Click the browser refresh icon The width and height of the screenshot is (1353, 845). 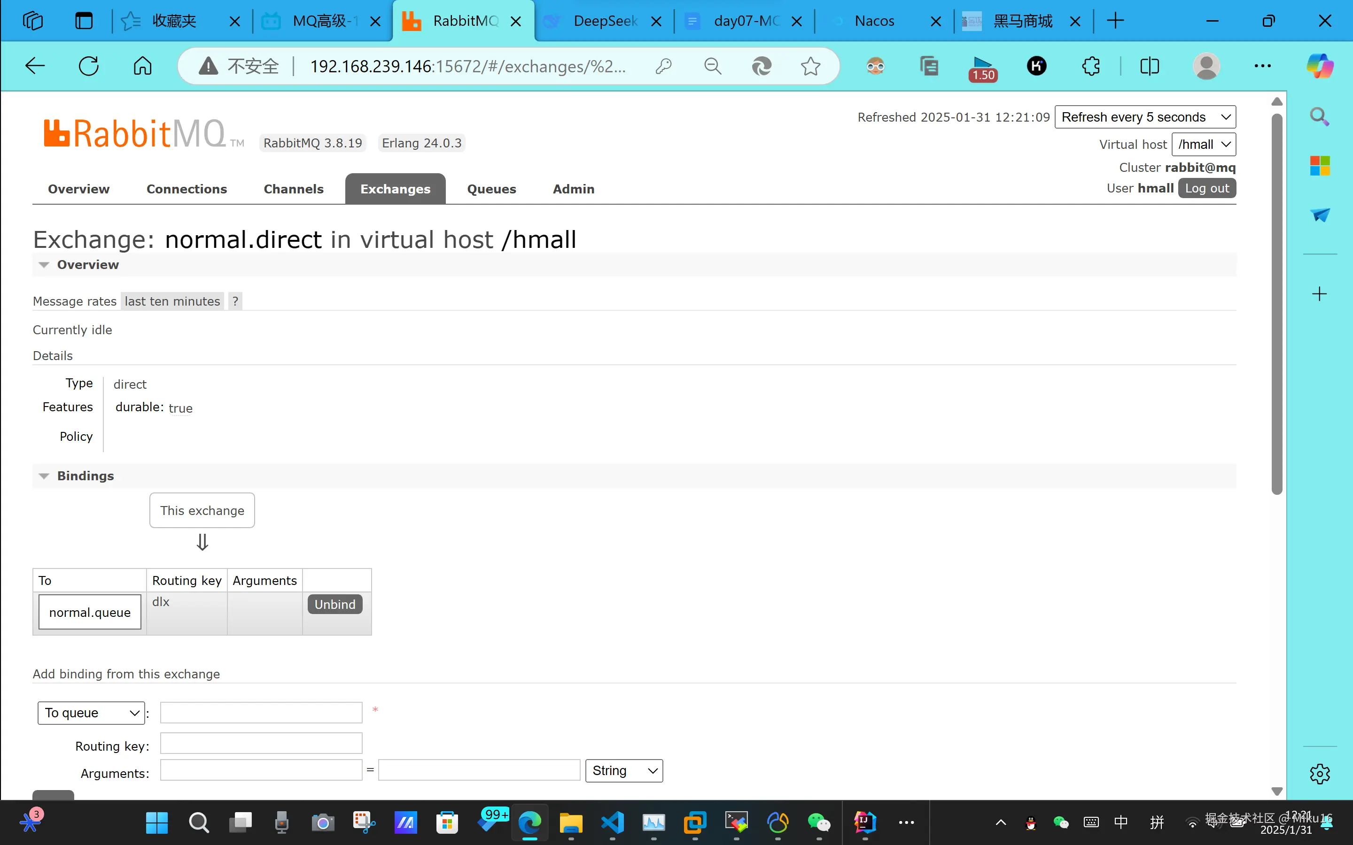pos(88,66)
